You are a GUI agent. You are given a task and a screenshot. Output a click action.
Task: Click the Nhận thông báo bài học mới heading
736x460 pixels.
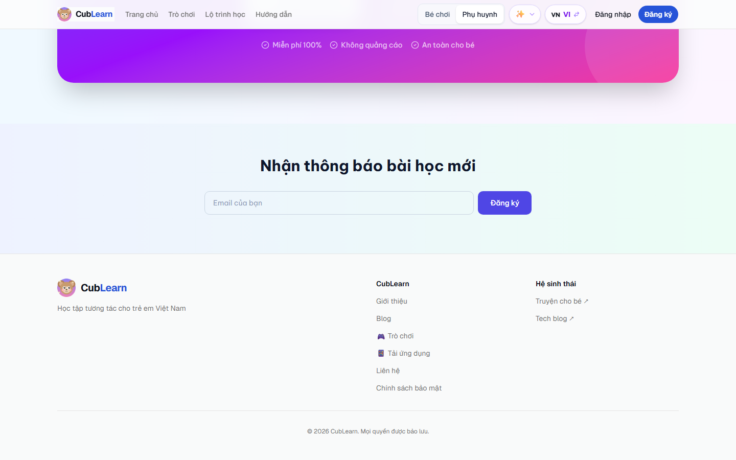tap(368, 166)
